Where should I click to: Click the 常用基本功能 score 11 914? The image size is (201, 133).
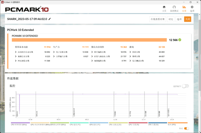pos(47,47)
